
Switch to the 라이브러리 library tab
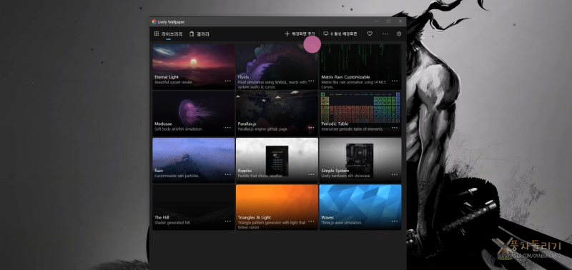click(168, 34)
